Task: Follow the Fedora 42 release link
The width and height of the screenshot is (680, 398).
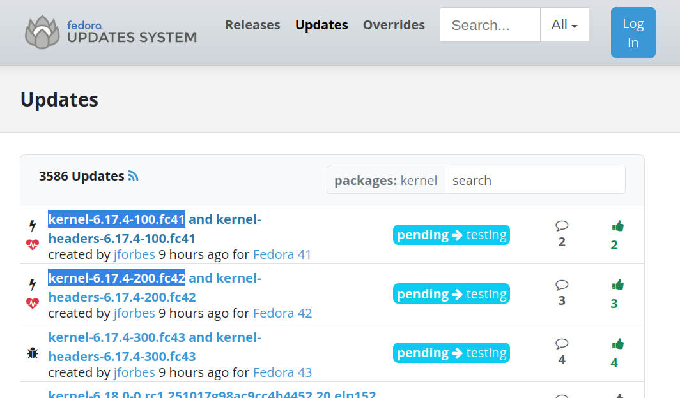Action: [x=282, y=313]
